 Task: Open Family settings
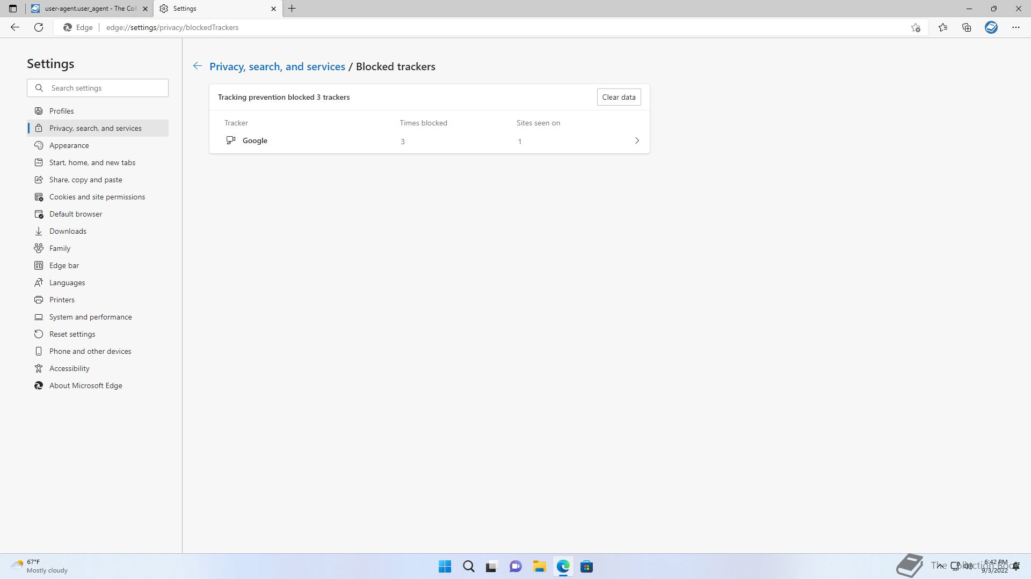coord(98,248)
